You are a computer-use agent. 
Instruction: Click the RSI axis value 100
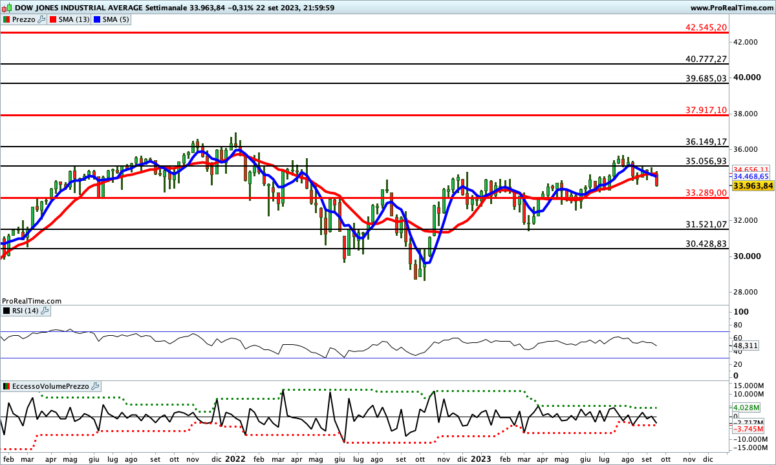tap(741, 312)
